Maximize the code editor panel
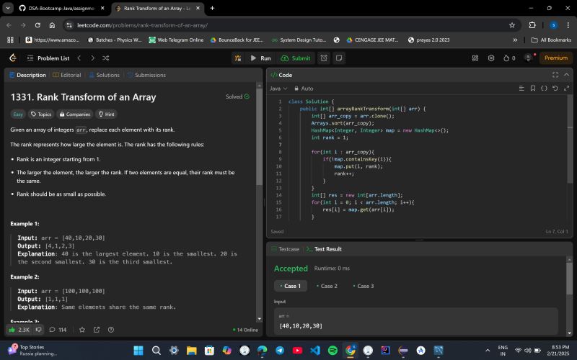 (x=555, y=75)
